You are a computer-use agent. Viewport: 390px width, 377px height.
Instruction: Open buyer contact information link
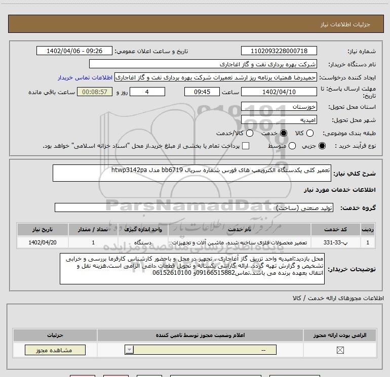coord(85,78)
